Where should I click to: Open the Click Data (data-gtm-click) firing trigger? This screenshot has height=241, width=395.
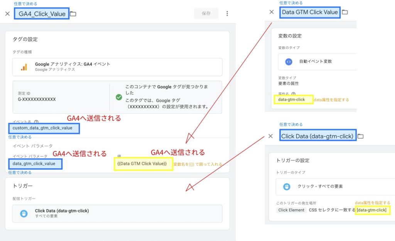point(117,213)
